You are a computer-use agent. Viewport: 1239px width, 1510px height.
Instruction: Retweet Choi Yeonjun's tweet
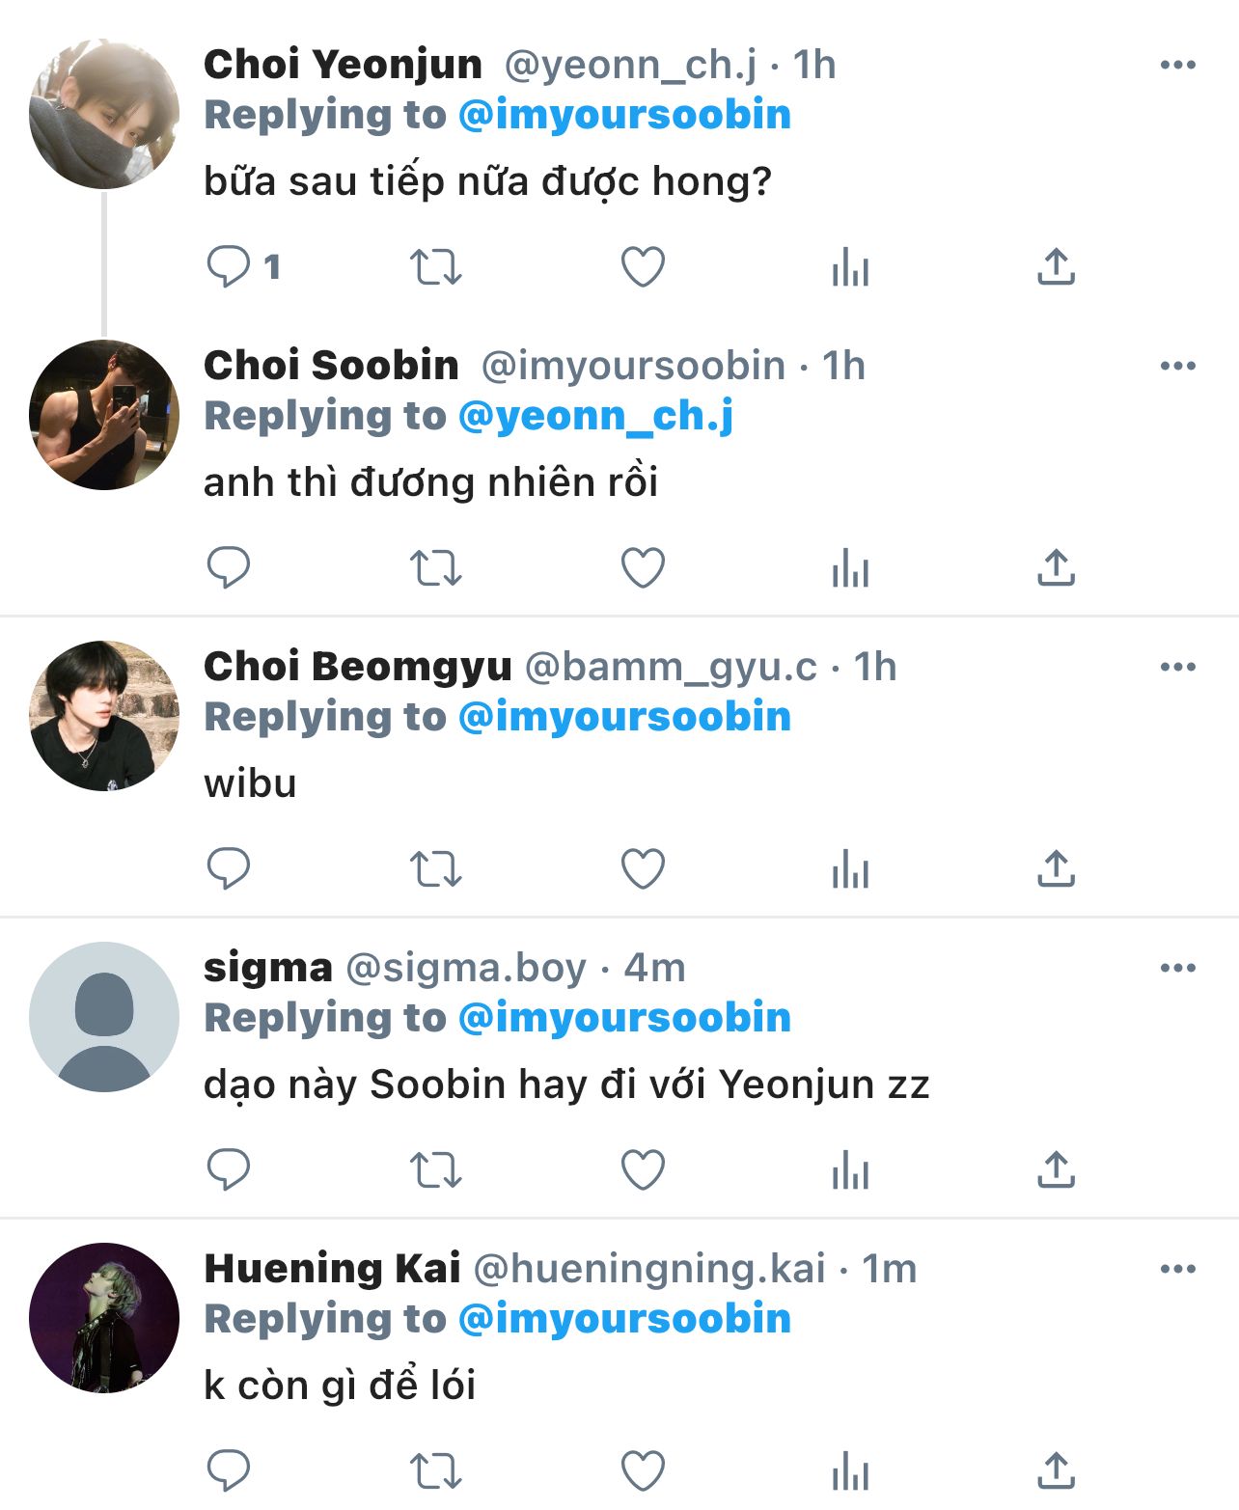pyautogui.click(x=435, y=267)
